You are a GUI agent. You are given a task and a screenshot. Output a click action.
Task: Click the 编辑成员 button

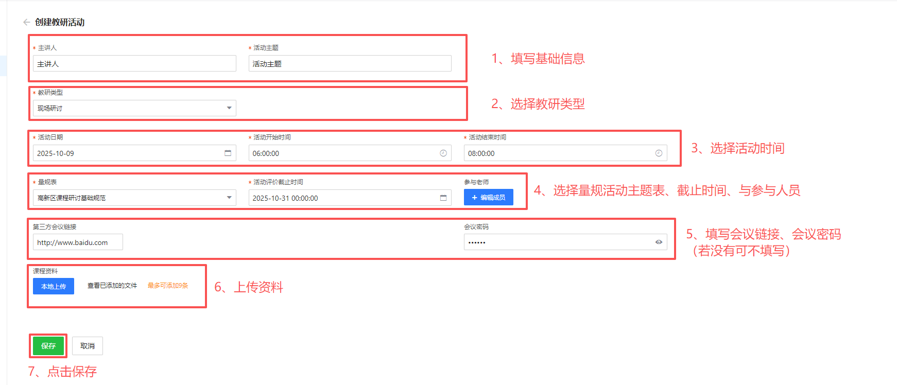pos(488,198)
